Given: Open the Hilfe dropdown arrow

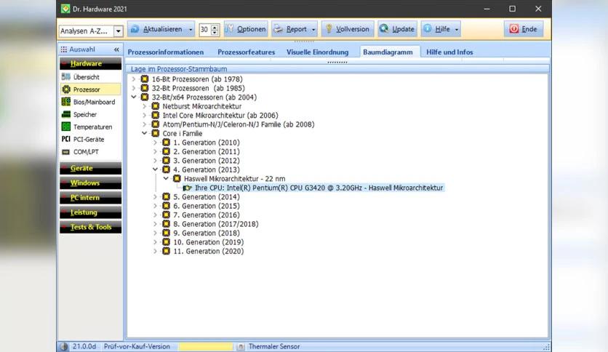Looking at the screenshot, I should click(x=457, y=30).
